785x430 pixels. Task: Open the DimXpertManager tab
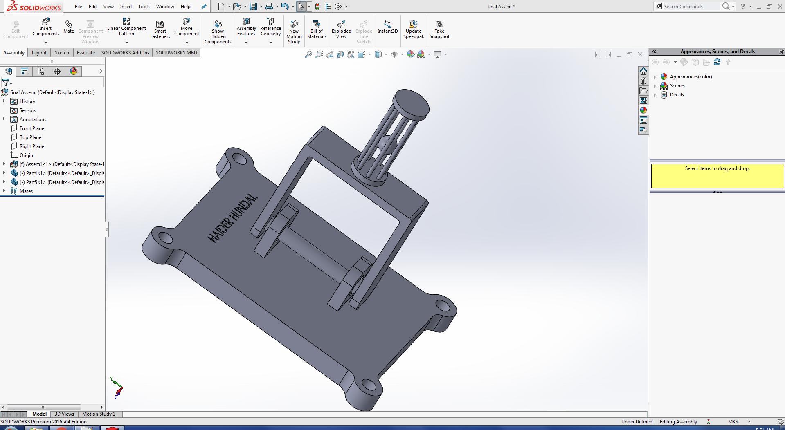57,72
